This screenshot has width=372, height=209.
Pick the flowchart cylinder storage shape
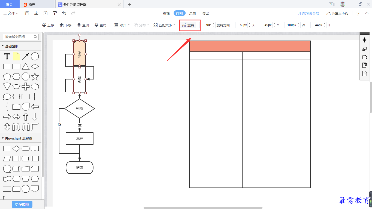click(x=16, y=169)
